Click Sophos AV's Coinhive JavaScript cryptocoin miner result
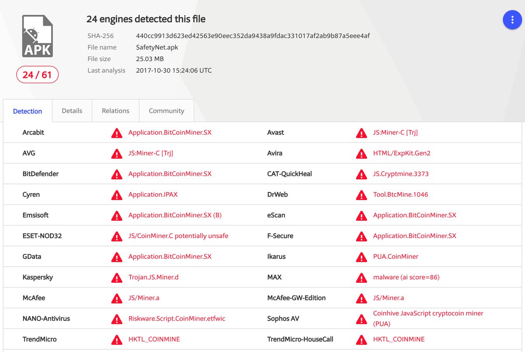The image size is (525, 352). coord(428,318)
